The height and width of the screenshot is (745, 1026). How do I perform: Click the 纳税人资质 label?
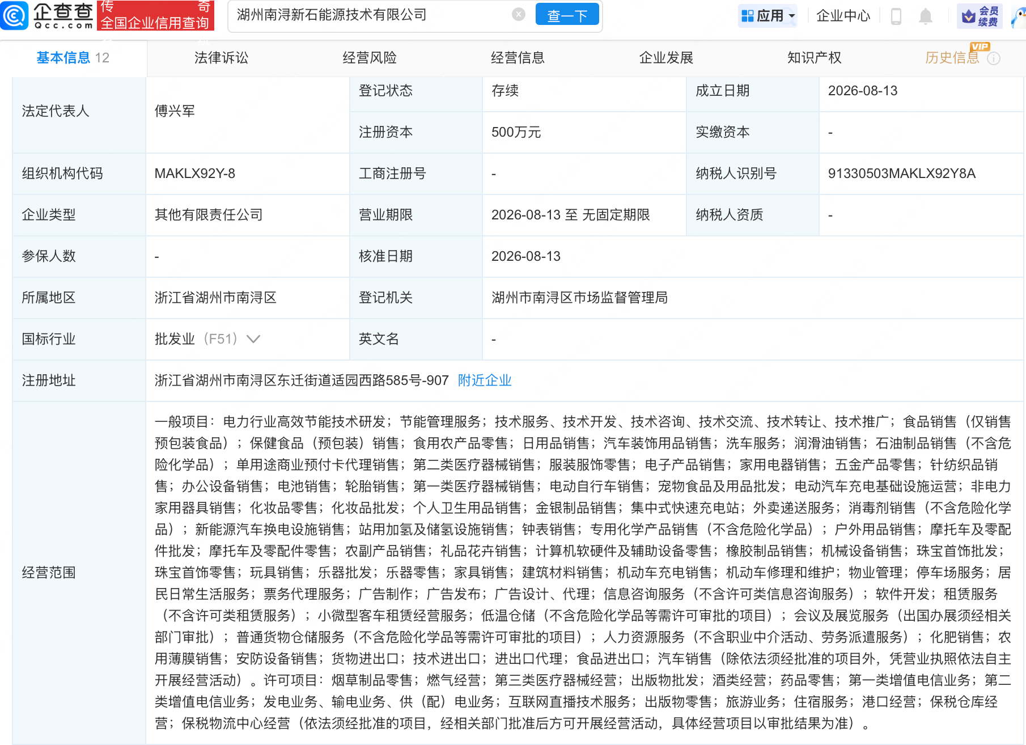tap(730, 215)
